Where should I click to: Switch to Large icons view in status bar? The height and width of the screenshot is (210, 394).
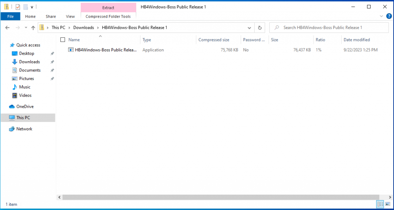pyautogui.click(x=387, y=204)
